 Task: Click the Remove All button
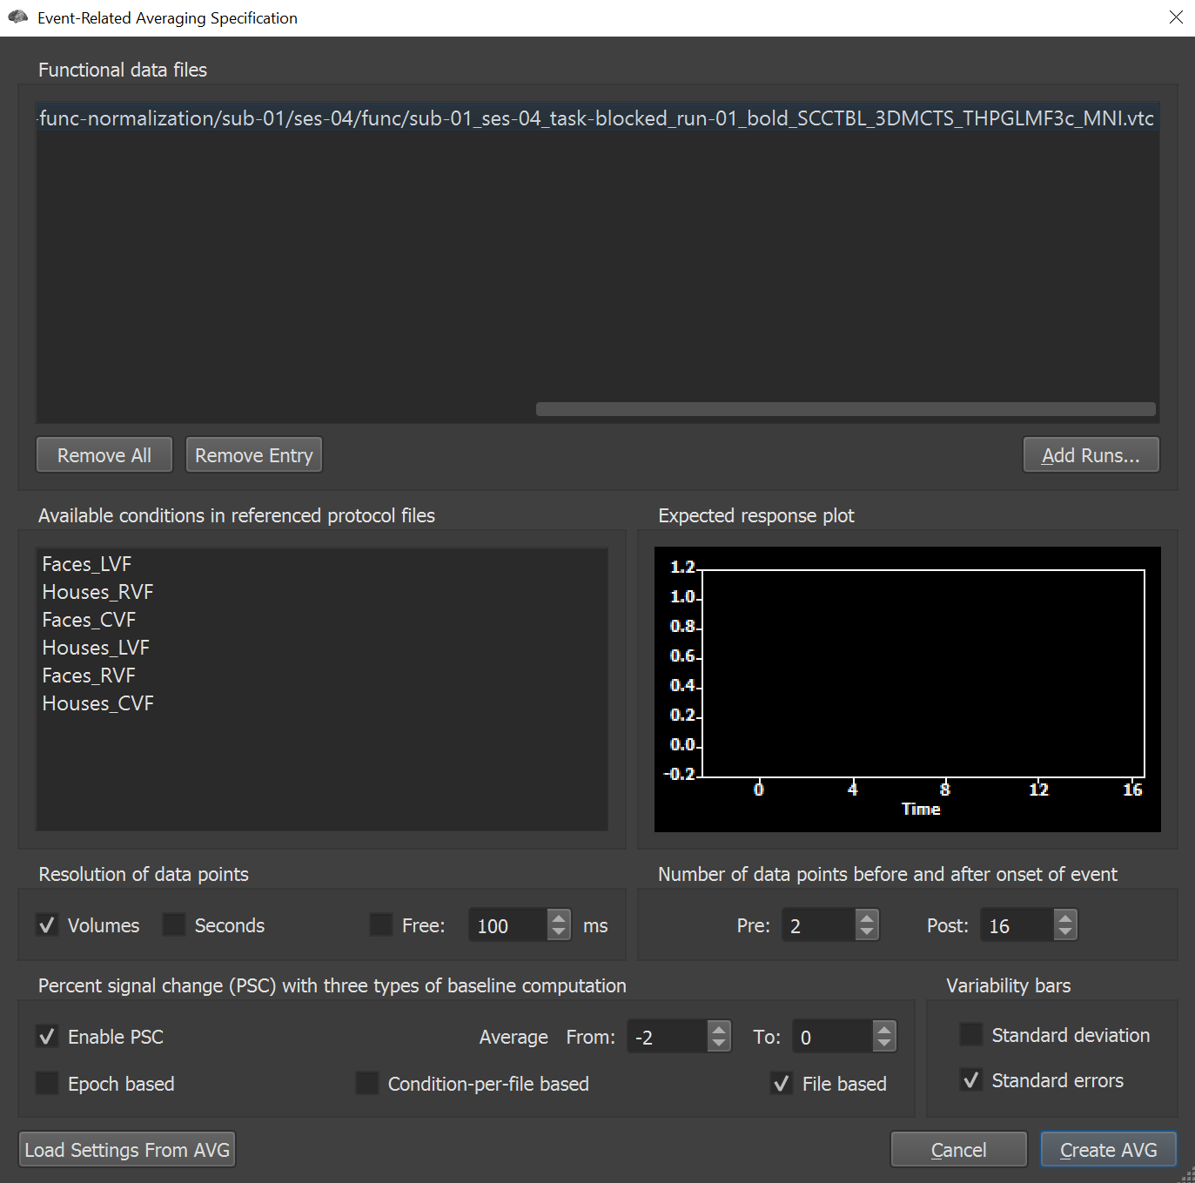(x=104, y=455)
